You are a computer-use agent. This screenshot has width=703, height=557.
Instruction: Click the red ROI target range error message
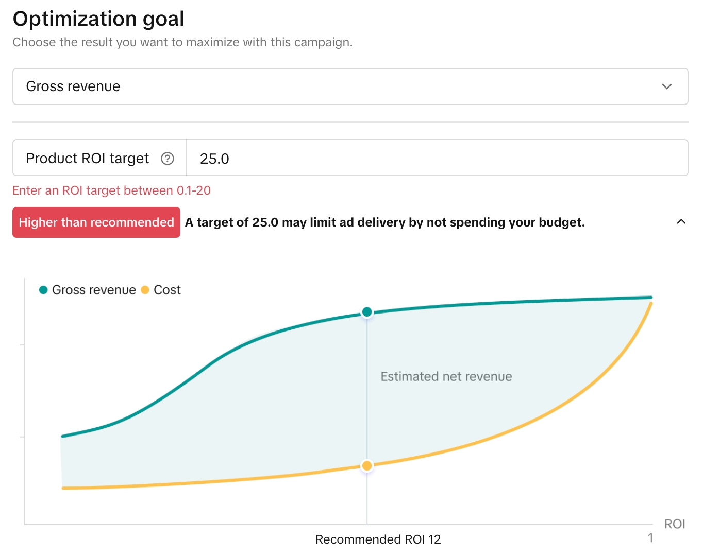tap(111, 190)
